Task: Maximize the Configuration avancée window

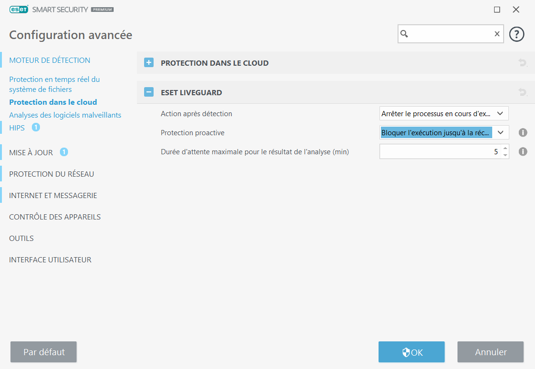Action: 497,10
